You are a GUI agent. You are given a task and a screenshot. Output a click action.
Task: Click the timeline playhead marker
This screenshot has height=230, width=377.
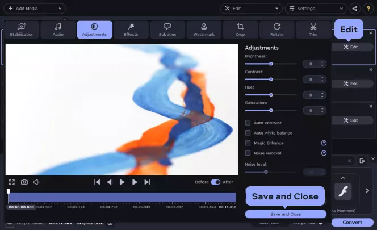click(9, 191)
